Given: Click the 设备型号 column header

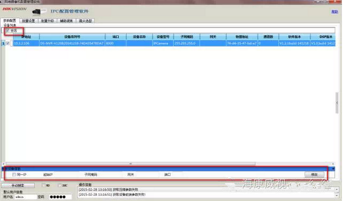Looking at the screenshot, I should 163,37.
